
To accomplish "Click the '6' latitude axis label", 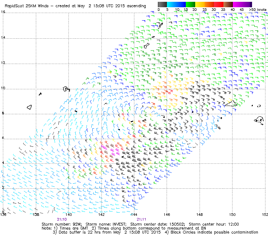I will tap(3, 138).
